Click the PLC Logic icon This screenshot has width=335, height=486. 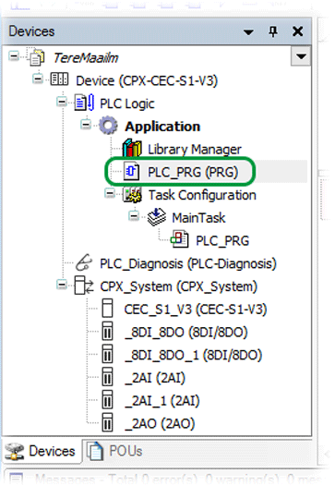pos(84,103)
